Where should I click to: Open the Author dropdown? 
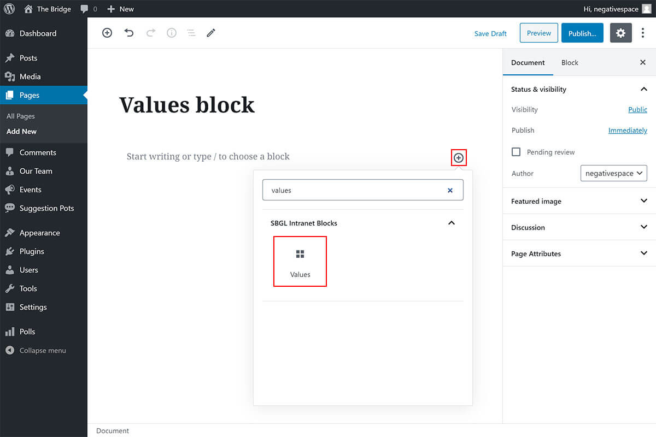pos(613,173)
